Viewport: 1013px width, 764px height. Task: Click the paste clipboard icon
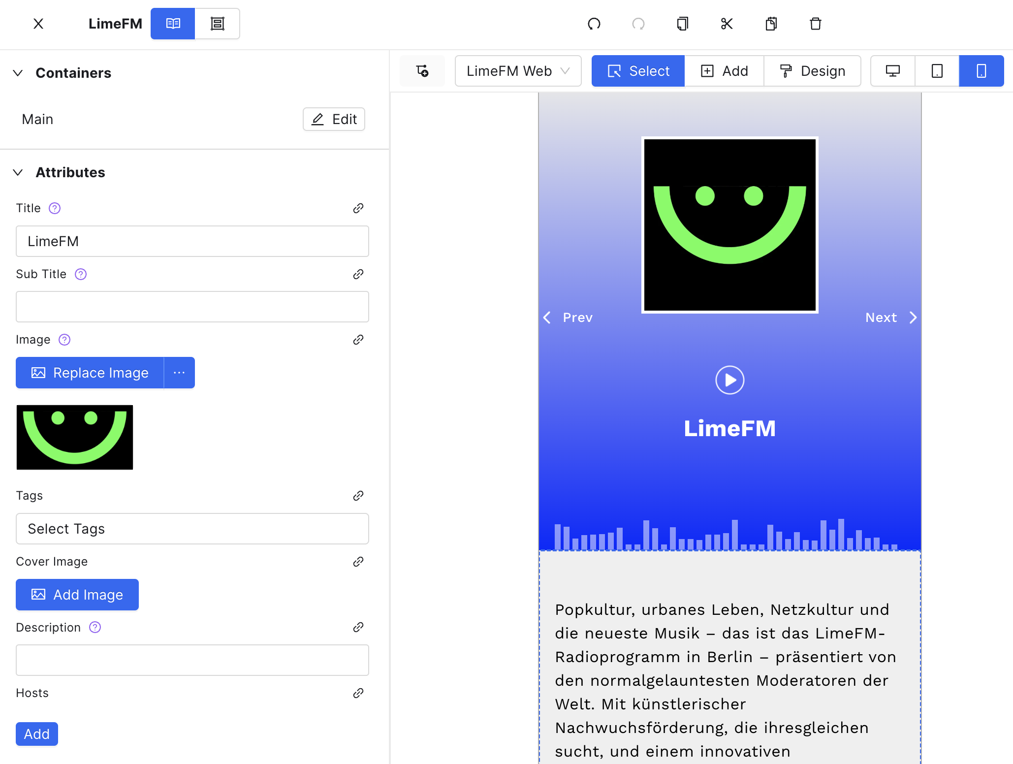771,24
